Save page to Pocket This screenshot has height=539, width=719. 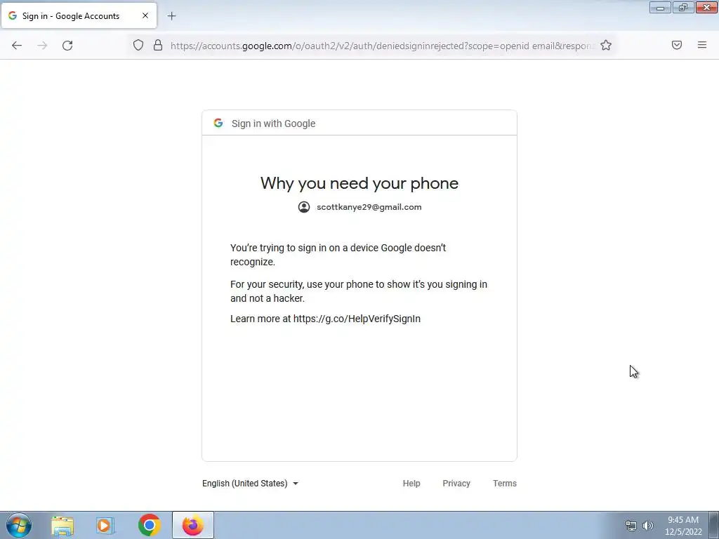pyautogui.click(x=677, y=45)
